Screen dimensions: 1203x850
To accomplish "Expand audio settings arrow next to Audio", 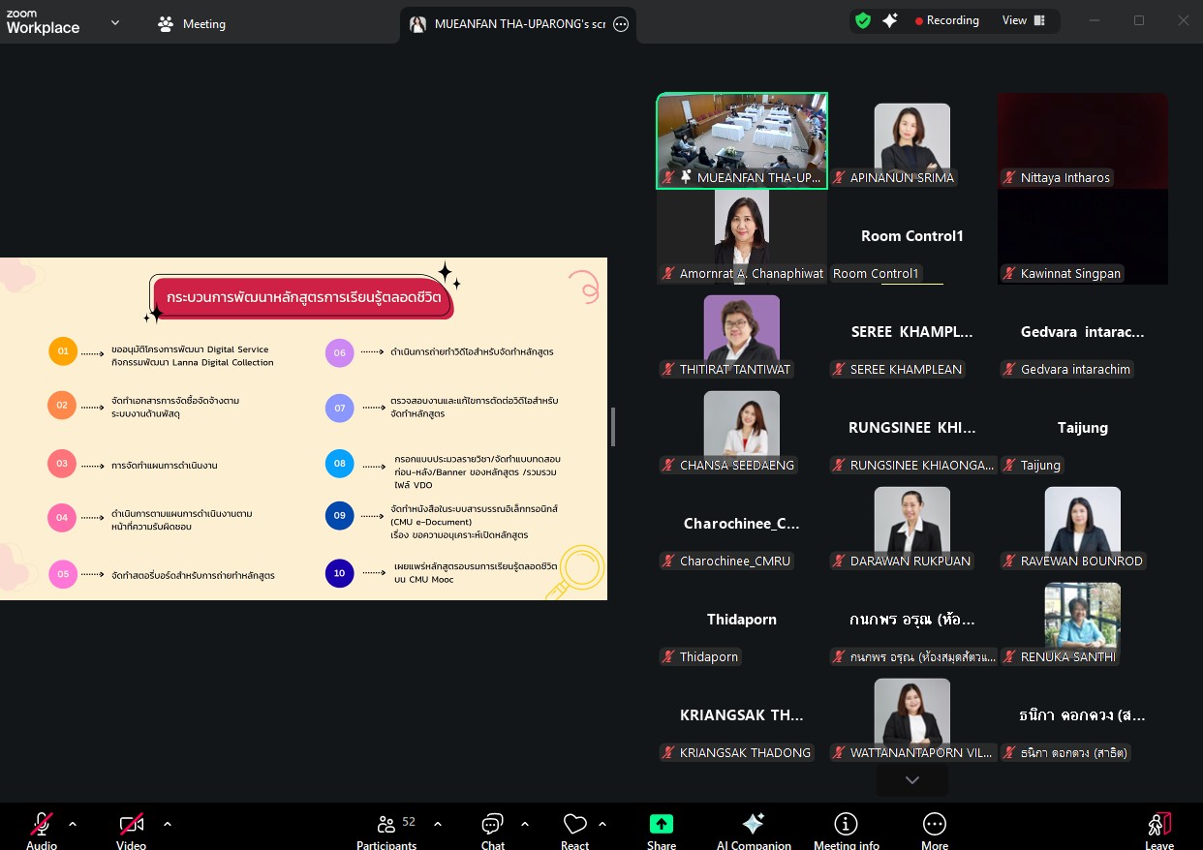I will coord(73,824).
